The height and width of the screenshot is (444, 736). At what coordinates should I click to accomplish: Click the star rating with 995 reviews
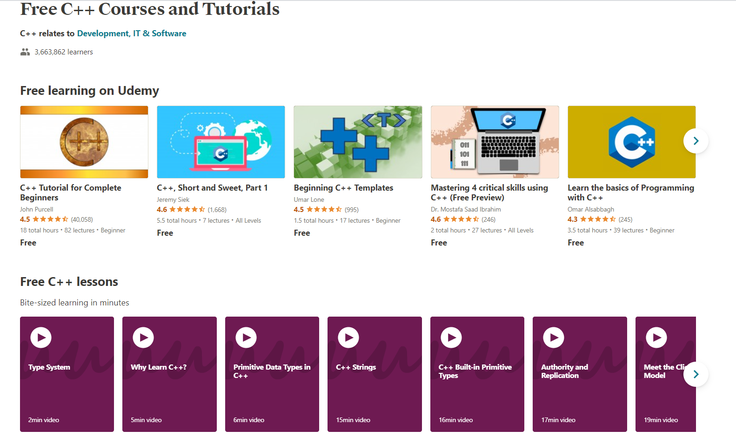point(326,210)
